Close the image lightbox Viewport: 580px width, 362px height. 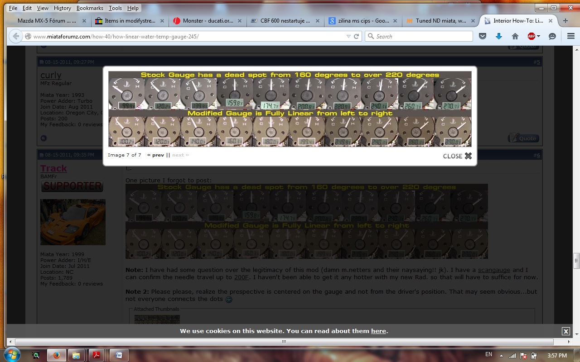click(457, 156)
